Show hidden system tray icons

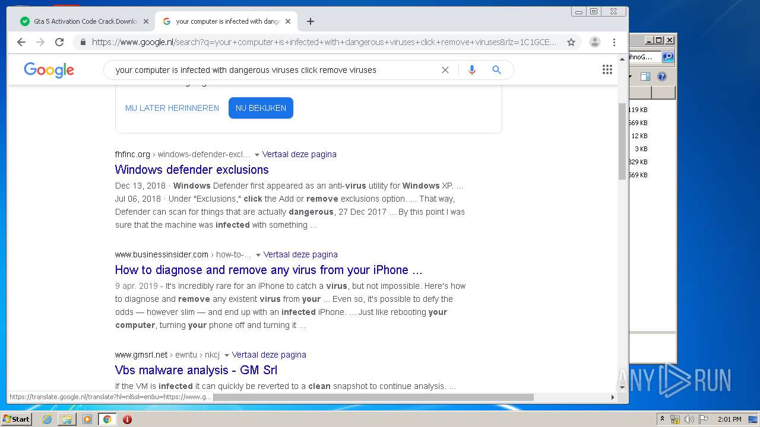663,419
